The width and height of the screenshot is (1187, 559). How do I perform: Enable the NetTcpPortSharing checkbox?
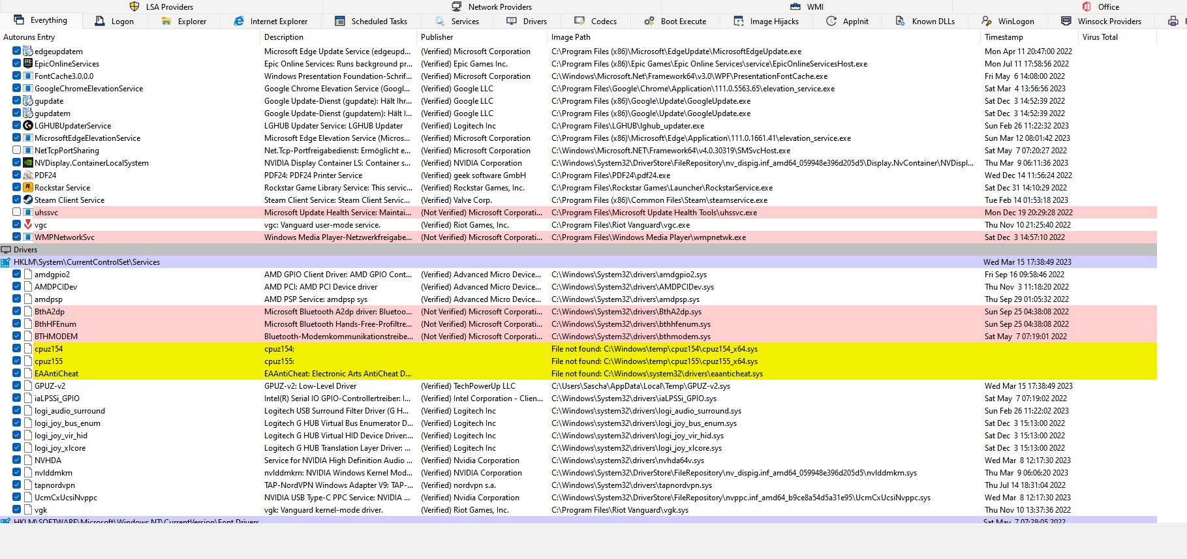(17, 150)
